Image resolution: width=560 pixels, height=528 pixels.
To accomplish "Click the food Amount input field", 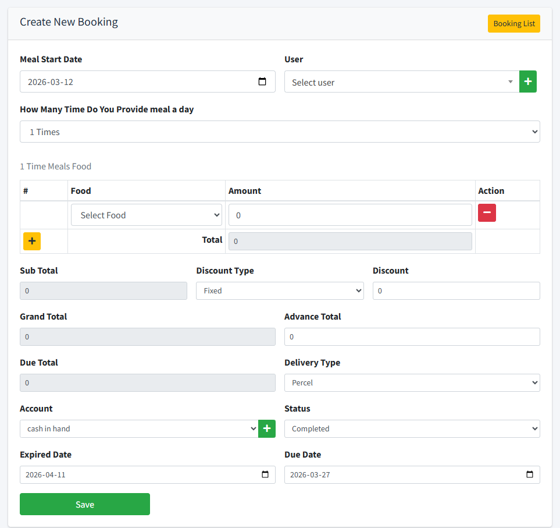I will pos(349,215).
